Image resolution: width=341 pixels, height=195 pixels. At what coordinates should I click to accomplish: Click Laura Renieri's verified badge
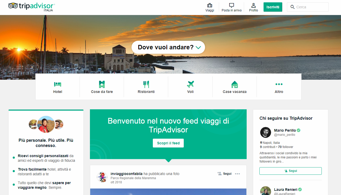point(300,190)
